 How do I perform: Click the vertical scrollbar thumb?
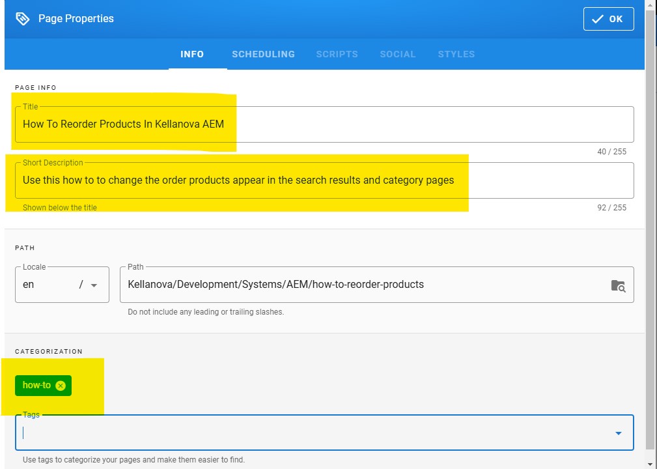click(x=650, y=228)
